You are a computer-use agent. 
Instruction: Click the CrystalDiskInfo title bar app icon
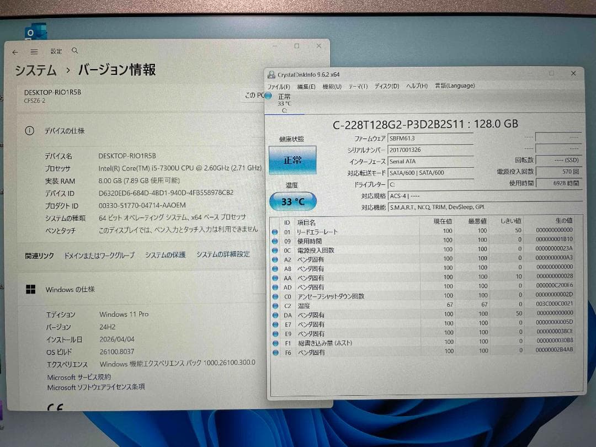point(272,74)
